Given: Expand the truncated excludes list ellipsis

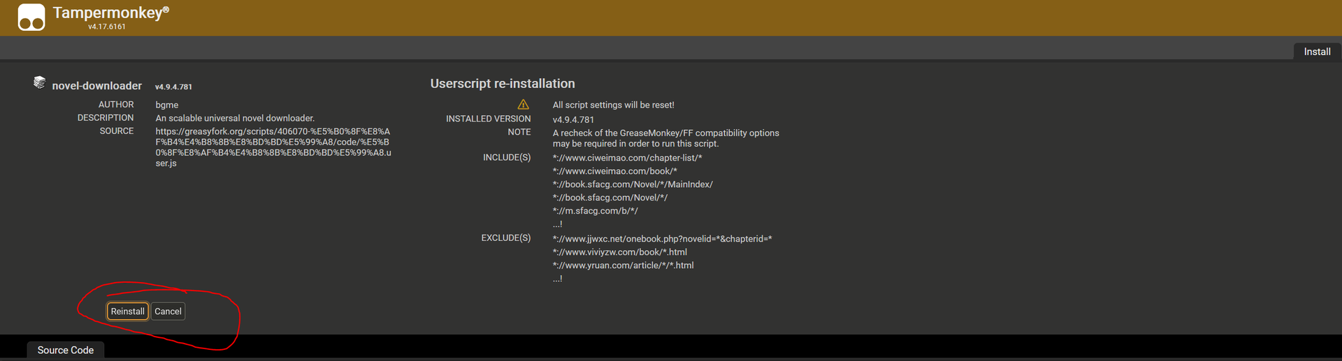Looking at the screenshot, I should (557, 279).
